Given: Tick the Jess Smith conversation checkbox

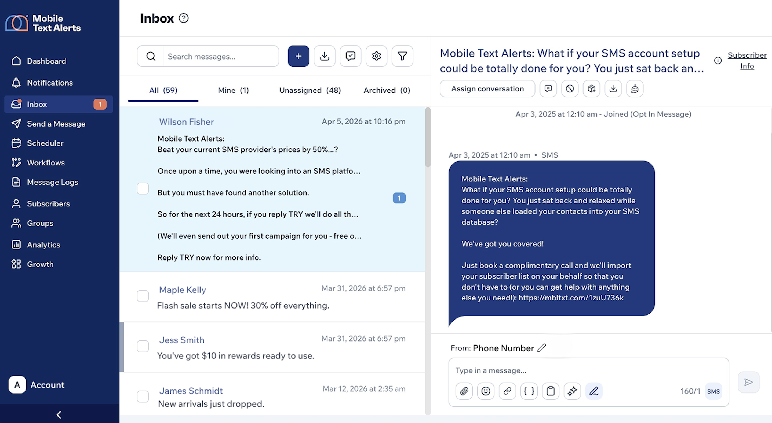Looking at the screenshot, I should (143, 346).
